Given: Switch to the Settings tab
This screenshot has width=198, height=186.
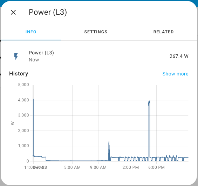Looking at the screenshot, I should point(96,32).
